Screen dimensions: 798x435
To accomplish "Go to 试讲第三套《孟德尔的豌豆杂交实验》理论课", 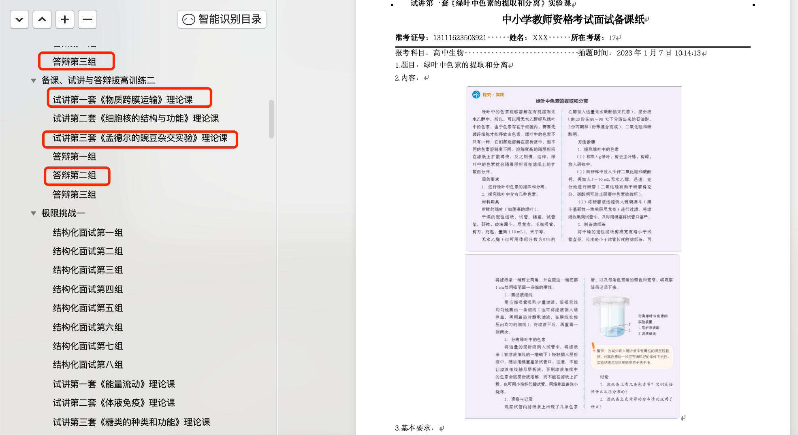I will tap(140, 138).
